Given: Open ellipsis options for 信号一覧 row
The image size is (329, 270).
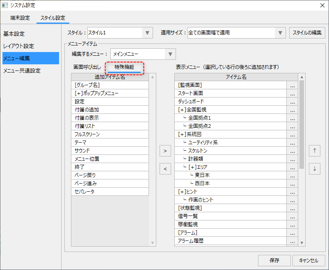Looking at the screenshot, I should point(292,216).
